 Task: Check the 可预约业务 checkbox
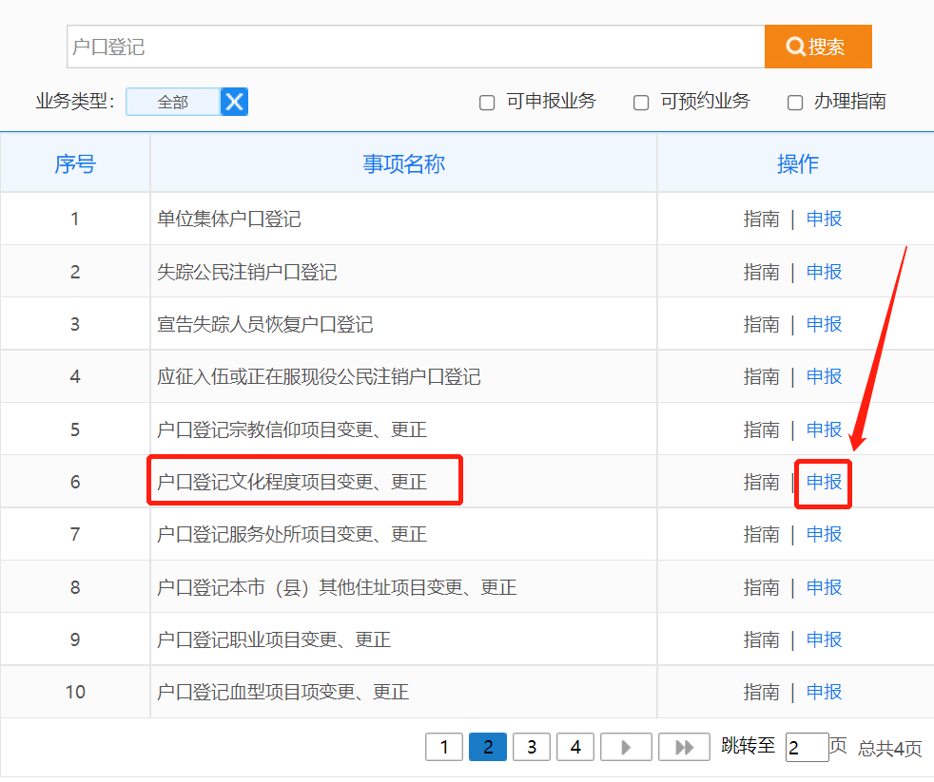tap(641, 103)
